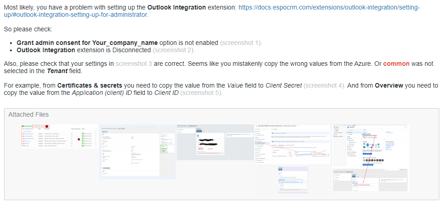This screenshot has width=447, height=207.
Task: Click the "(screenshot 1)" reference text
Action: [x=241, y=43]
